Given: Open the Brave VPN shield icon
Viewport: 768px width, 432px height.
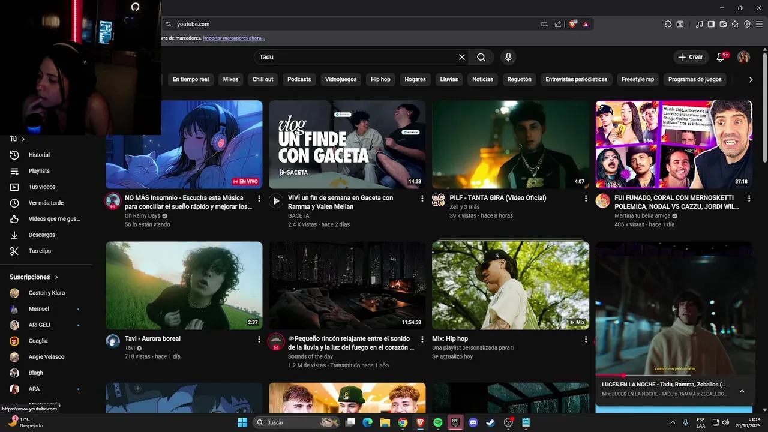Looking at the screenshot, I should click(x=747, y=24).
